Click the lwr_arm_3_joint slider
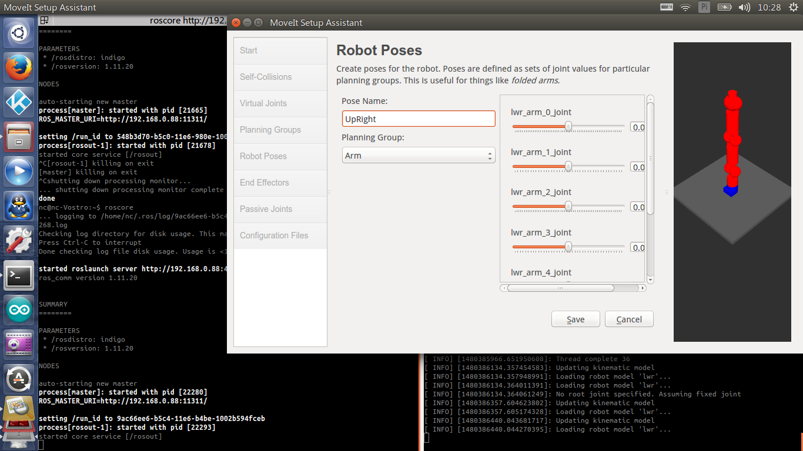Image resolution: width=803 pixels, height=451 pixels. 568,247
